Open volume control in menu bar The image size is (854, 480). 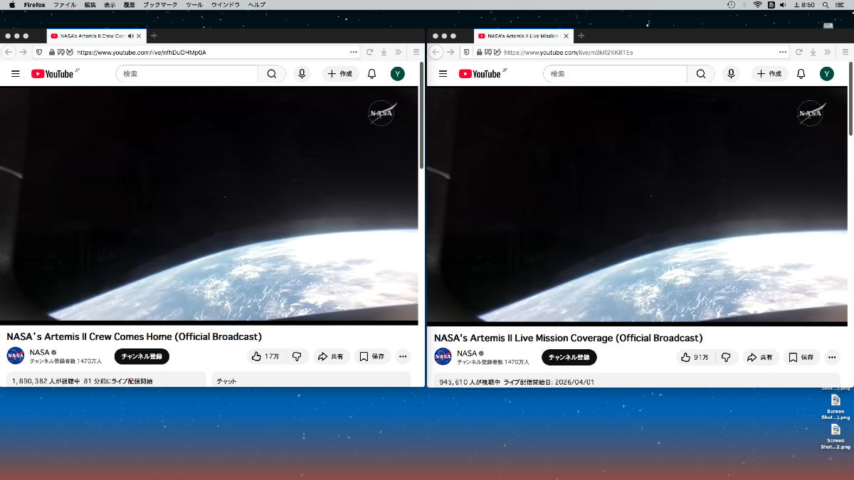[x=784, y=5]
